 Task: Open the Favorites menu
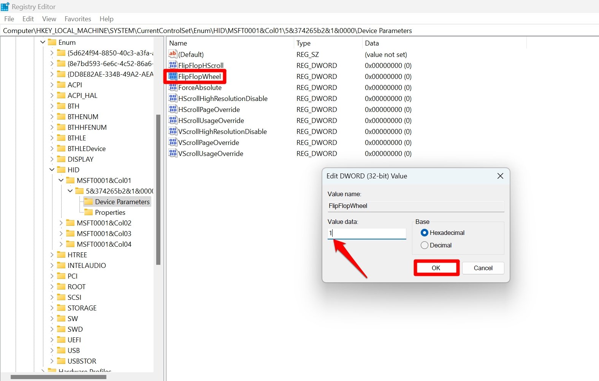tap(78, 19)
